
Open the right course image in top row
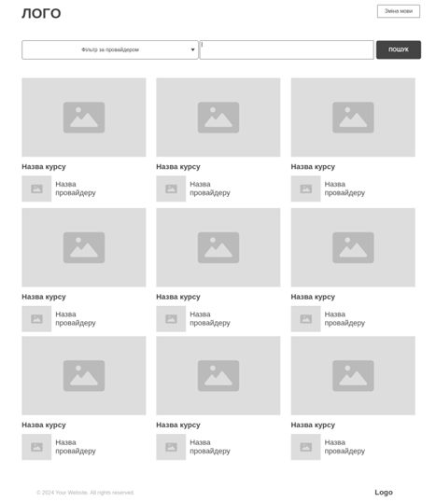pos(353,118)
